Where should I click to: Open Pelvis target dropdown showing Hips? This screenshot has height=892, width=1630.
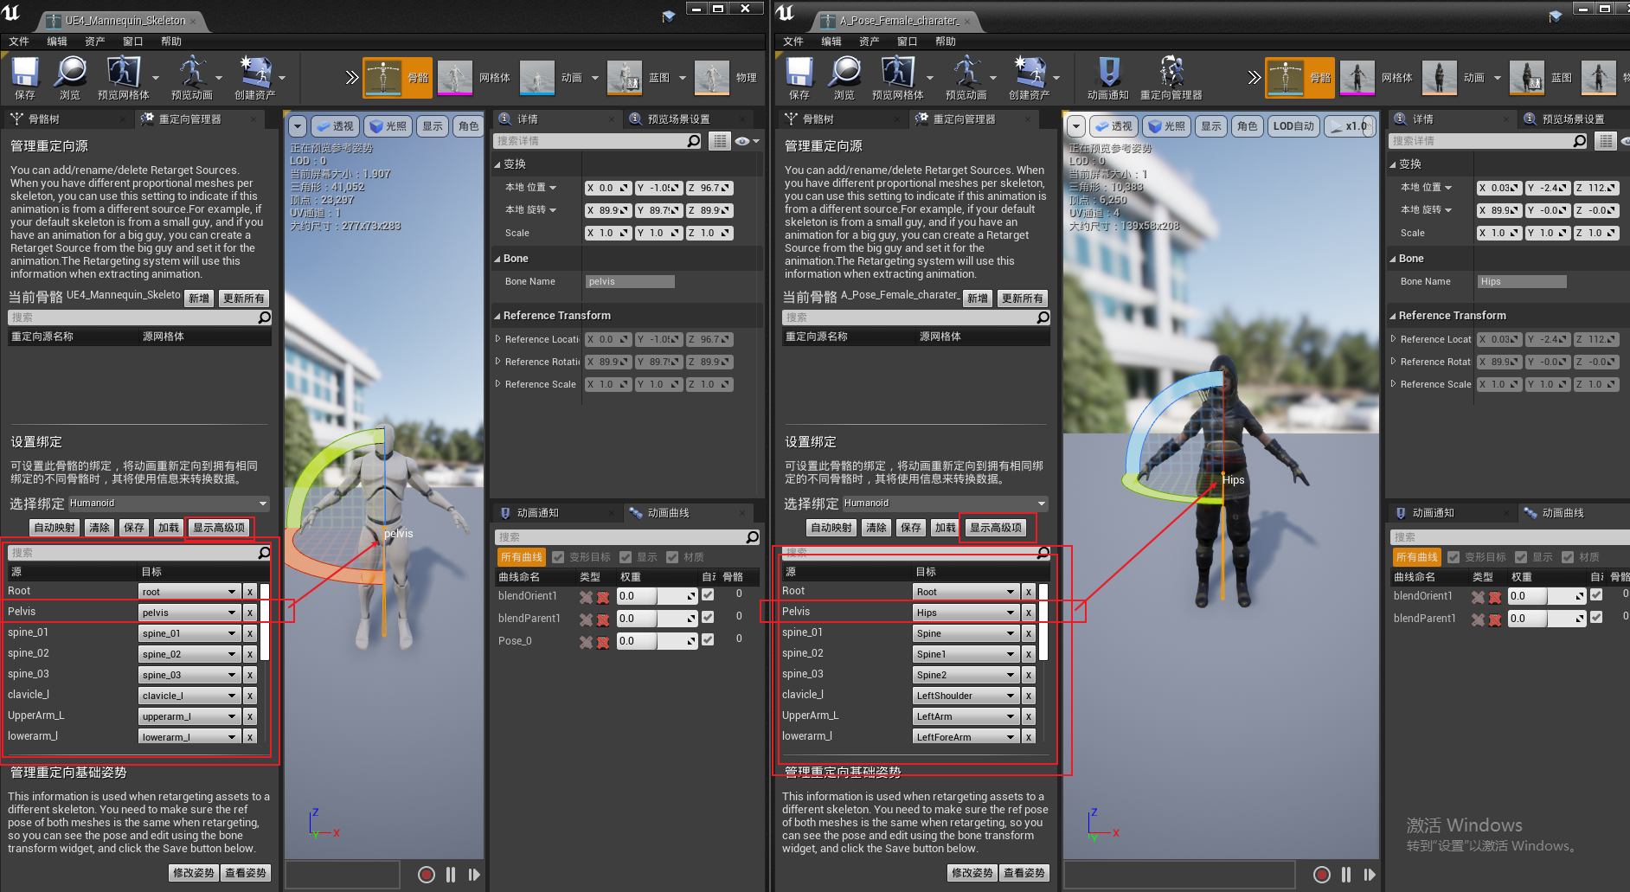point(965,613)
